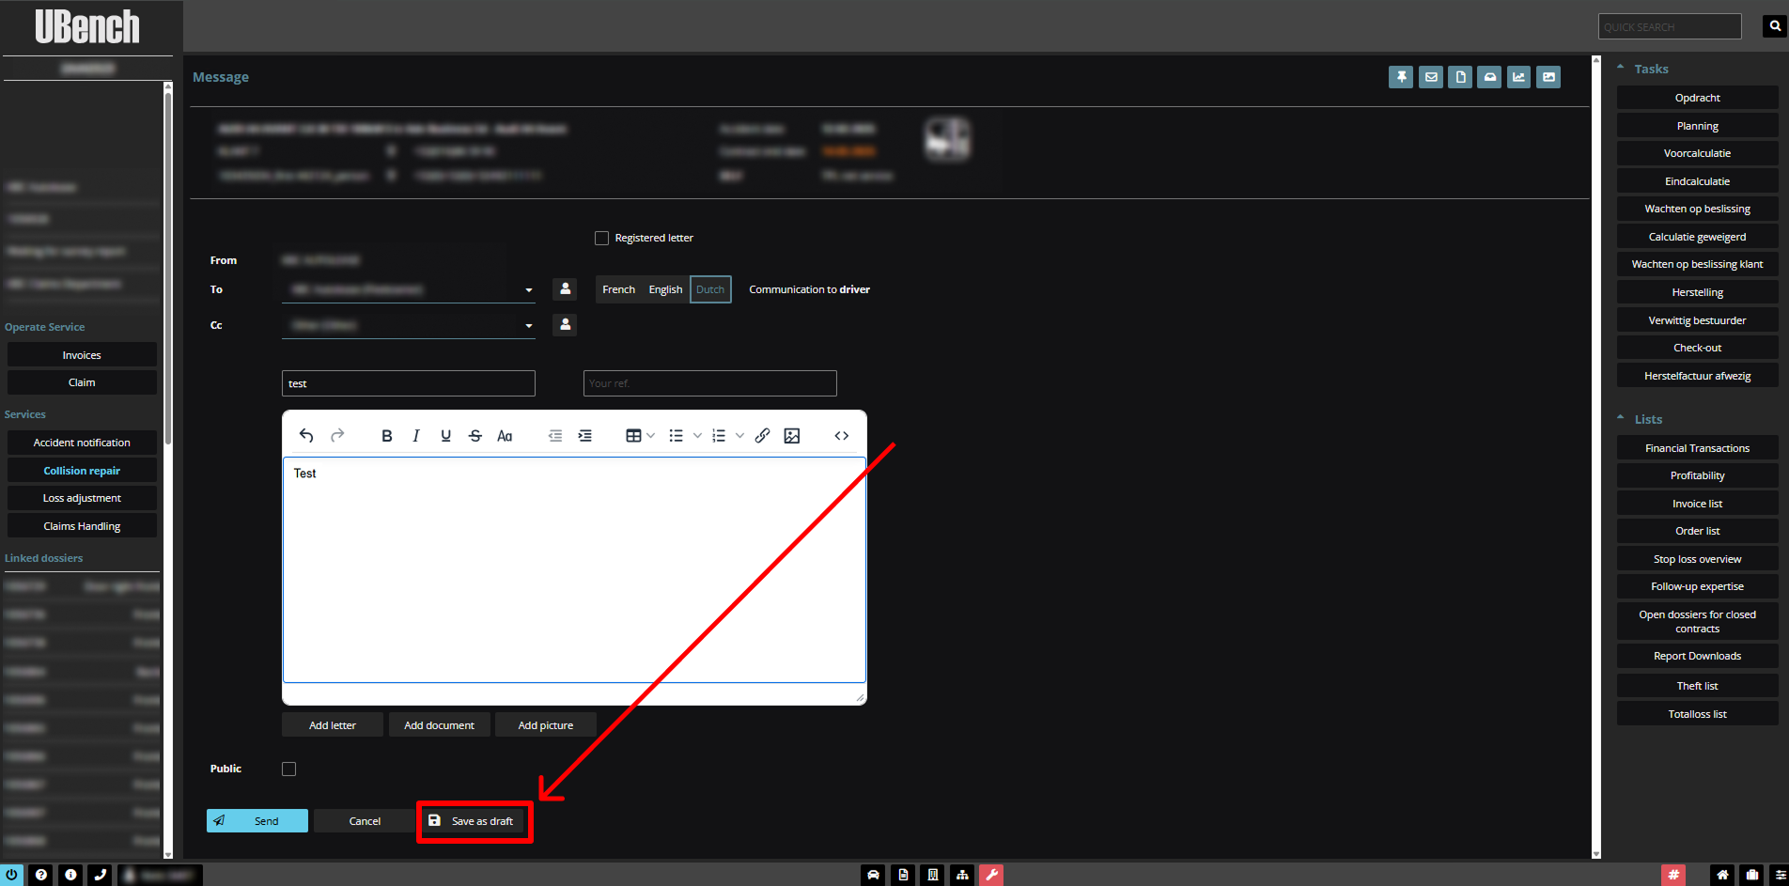Open the table insert dropdown arrow
The width and height of the screenshot is (1789, 886).
650,436
